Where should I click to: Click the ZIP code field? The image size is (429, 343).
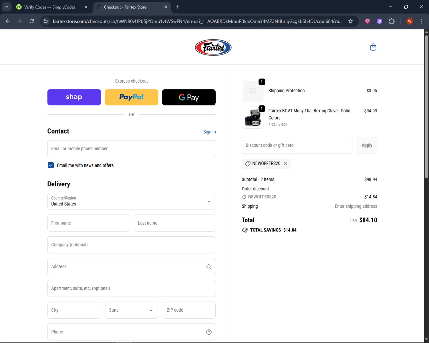(x=189, y=310)
